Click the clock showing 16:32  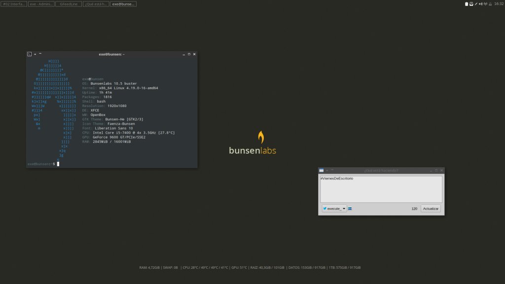tap(499, 4)
